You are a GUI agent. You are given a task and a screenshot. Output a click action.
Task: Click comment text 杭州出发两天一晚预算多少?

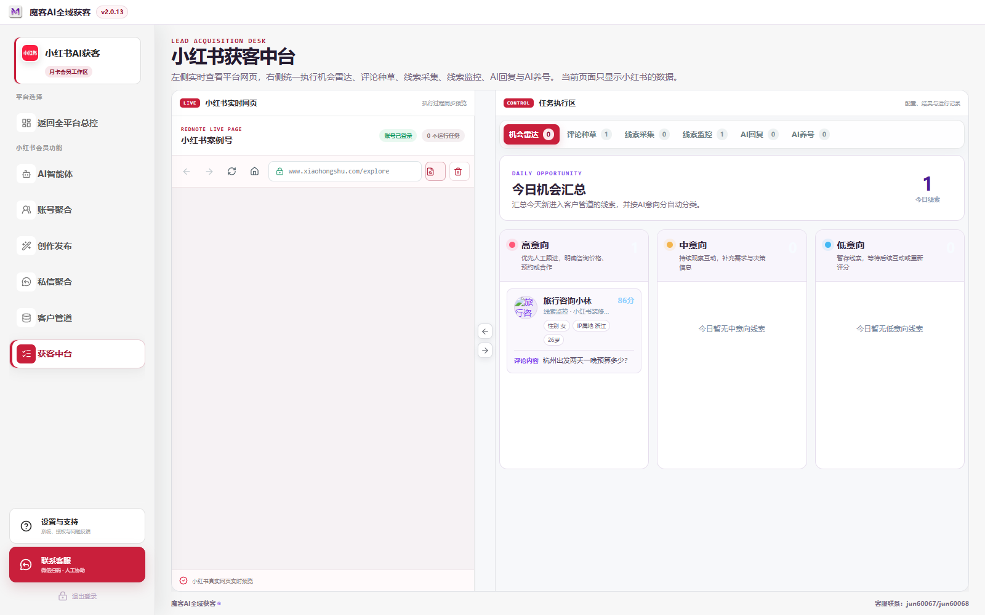click(x=585, y=360)
